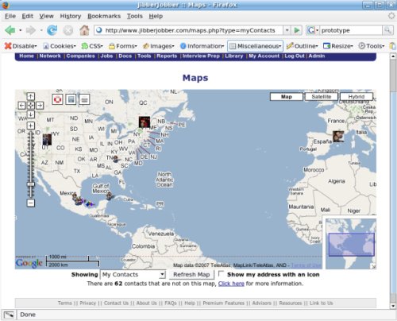The width and height of the screenshot is (397, 321).
Task: Open the Bookmarks menu
Action: (104, 16)
